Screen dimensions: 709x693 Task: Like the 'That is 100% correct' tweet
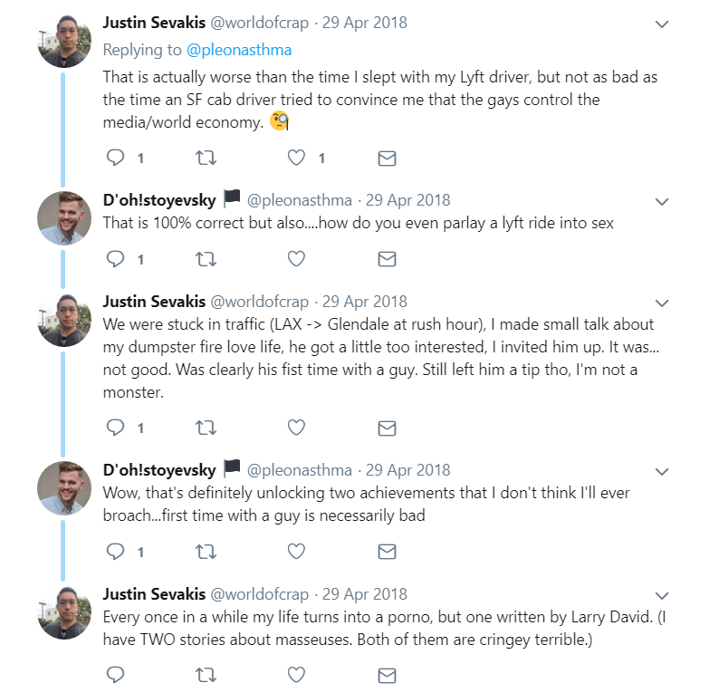(x=296, y=259)
